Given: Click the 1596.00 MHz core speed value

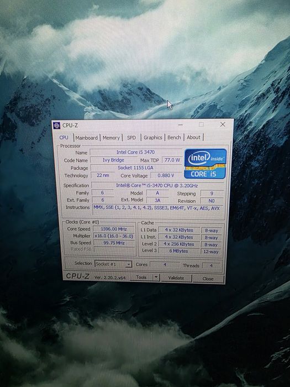Looking at the screenshot, I should click(114, 229).
